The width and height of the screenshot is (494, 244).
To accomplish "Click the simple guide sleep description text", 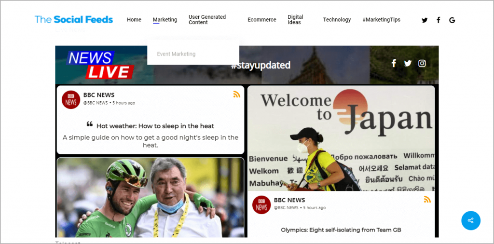I will [x=151, y=141].
